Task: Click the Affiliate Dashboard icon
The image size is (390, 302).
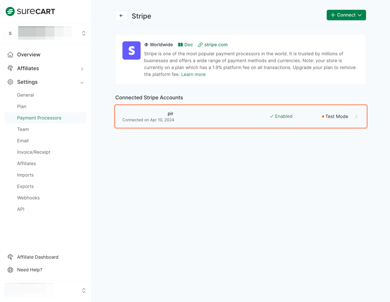Action: coord(10,257)
